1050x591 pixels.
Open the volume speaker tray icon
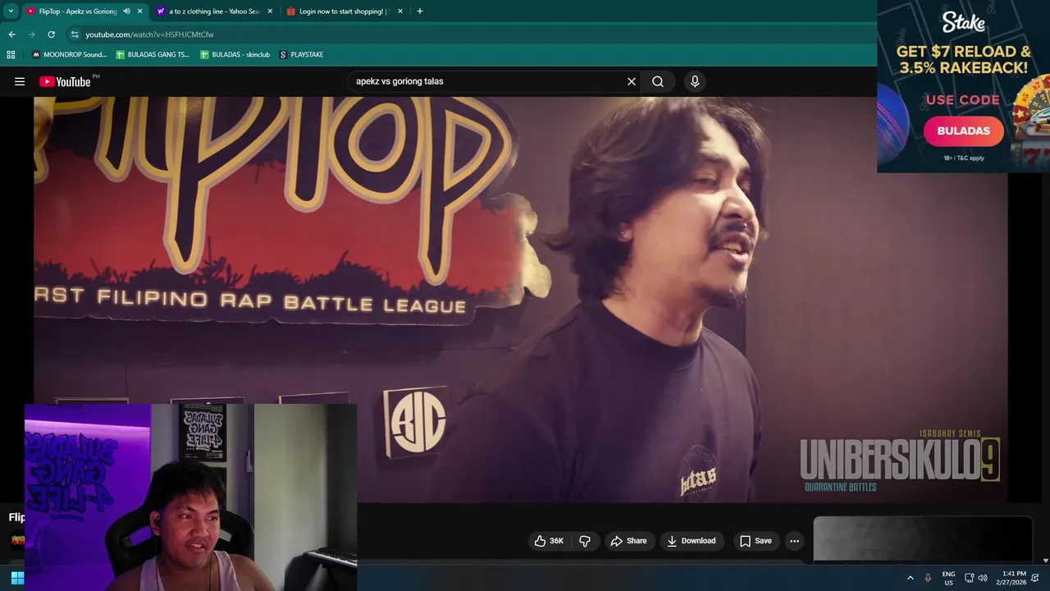[x=983, y=578]
